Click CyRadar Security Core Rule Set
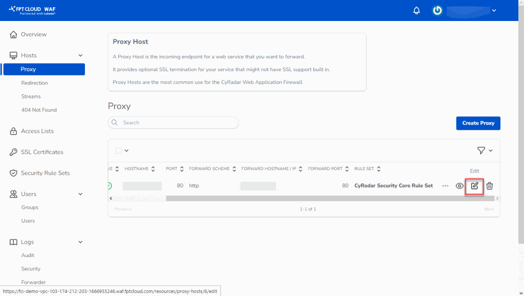The height and width of the screenshot is (296, 524). 394,185
